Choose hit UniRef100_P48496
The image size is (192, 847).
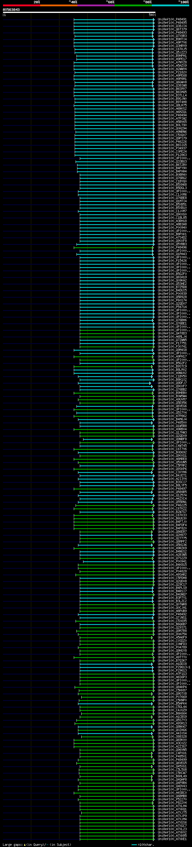click(172, 247)
